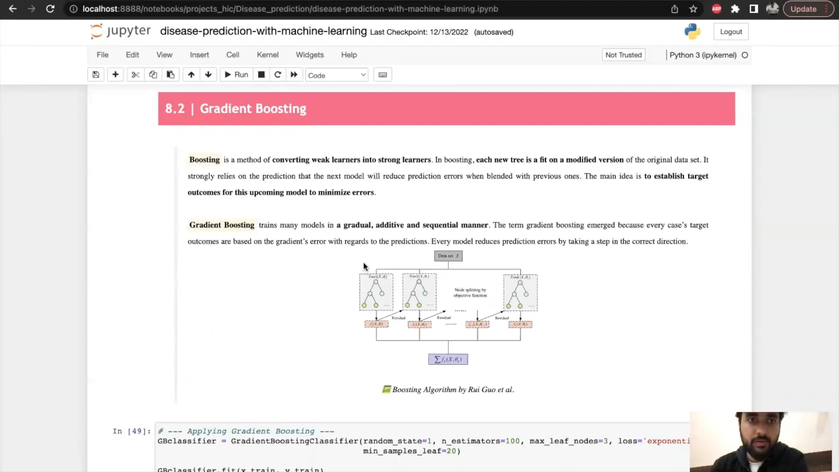The image size is (839, 472).
Task: Paste a cell using the paste icon
Action: pyautogui.click(x=170, y=74)
